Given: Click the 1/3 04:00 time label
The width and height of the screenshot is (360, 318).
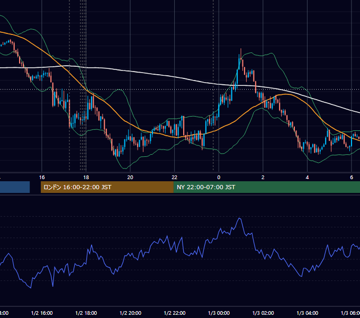Looking at the screenshot, I should (308, 313).
